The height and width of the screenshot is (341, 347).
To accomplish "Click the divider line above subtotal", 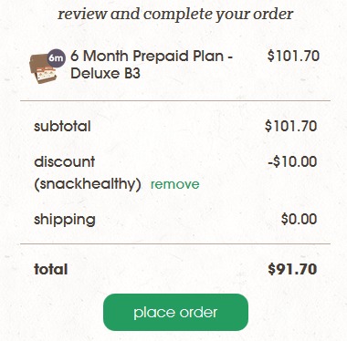I will (x=175, y=100).
